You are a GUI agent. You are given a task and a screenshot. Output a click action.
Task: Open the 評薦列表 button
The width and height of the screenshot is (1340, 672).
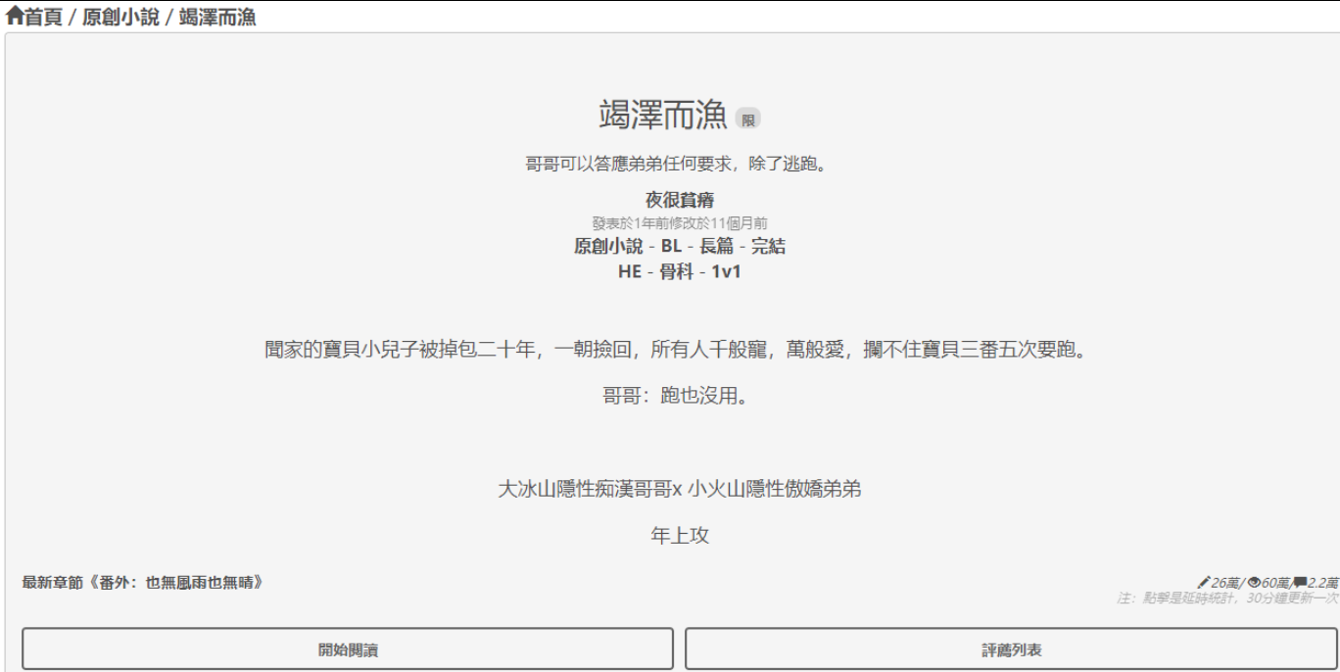point(1012,649)
